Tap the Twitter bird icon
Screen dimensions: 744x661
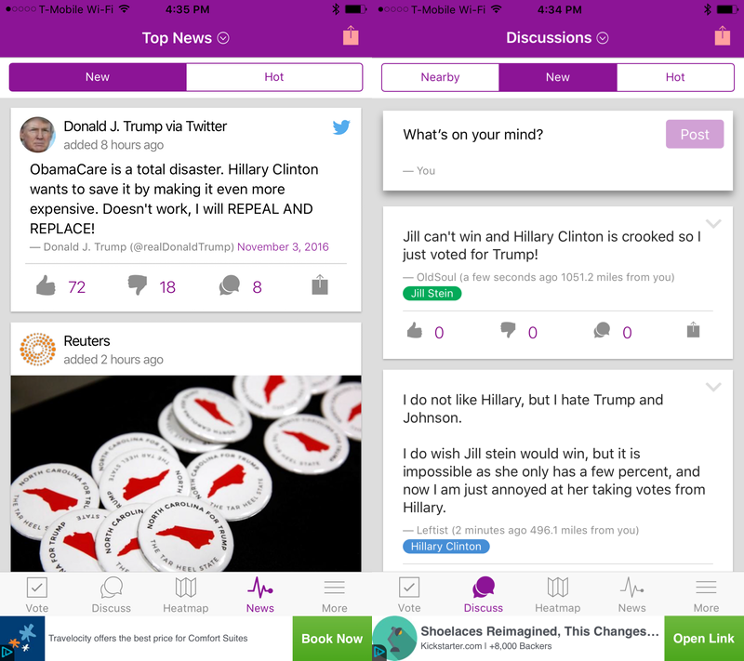[x=341, y=127]
